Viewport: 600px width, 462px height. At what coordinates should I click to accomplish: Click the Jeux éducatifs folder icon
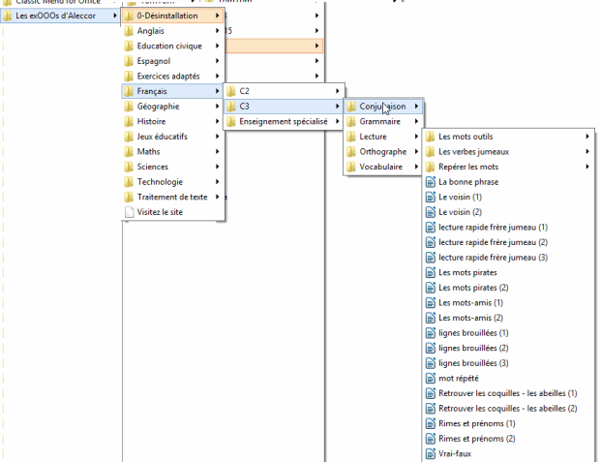pyautogui.click(x=129, y=137)
